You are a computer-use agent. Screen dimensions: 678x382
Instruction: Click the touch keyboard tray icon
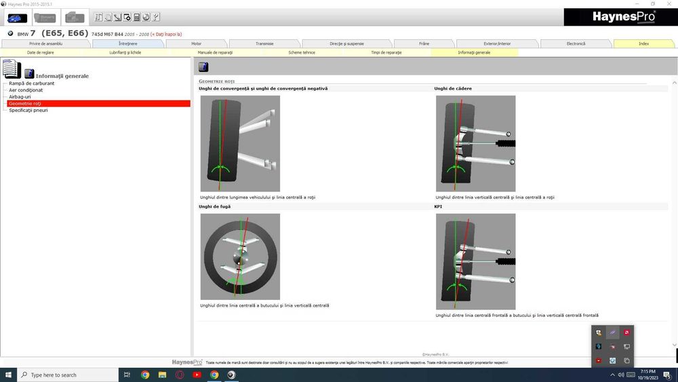[631, 375]
